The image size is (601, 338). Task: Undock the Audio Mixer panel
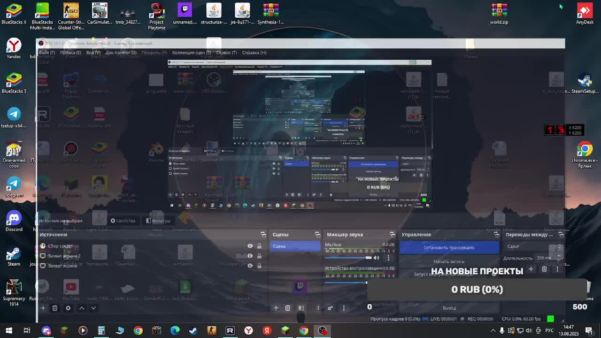[393, 234]
